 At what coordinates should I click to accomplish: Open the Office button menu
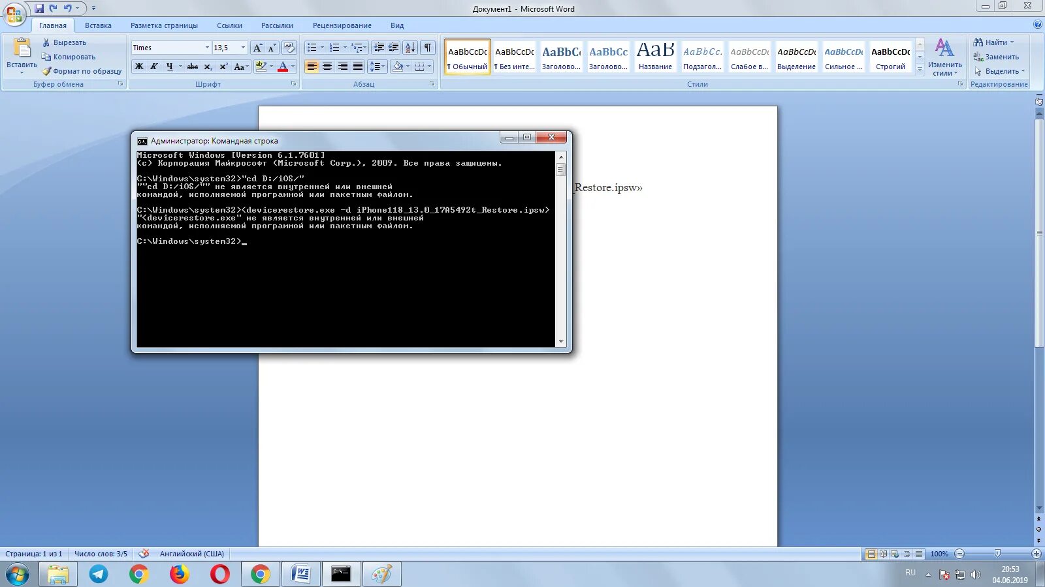14,14
